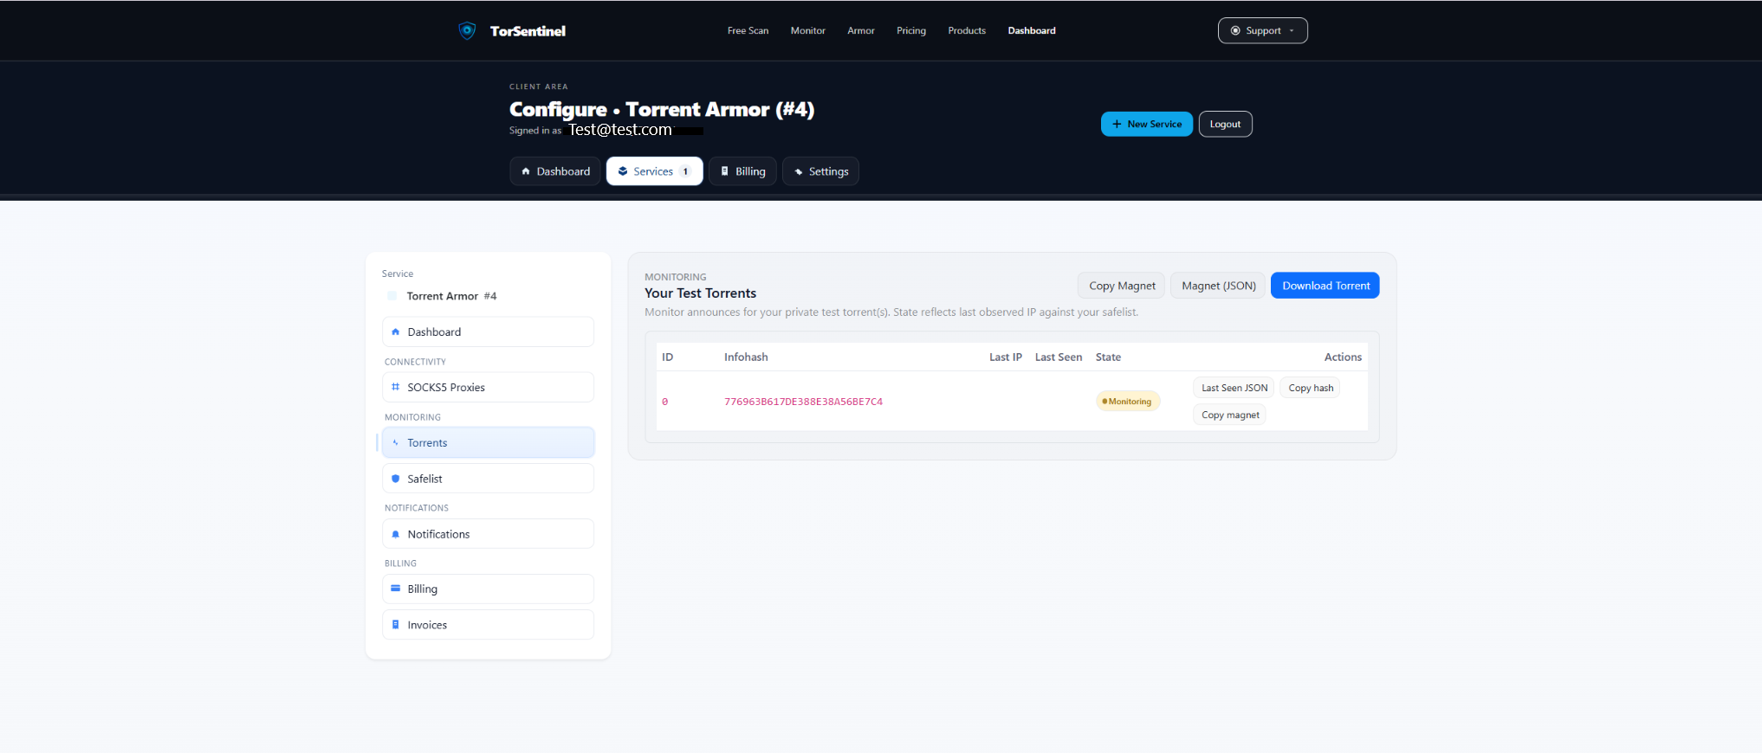Click the sidebar Dashboard home icon
This screenshot has height=753, width=1762.
[396, 331]
